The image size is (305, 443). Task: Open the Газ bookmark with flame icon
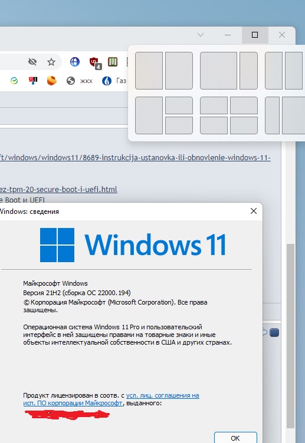coord(114,81)
